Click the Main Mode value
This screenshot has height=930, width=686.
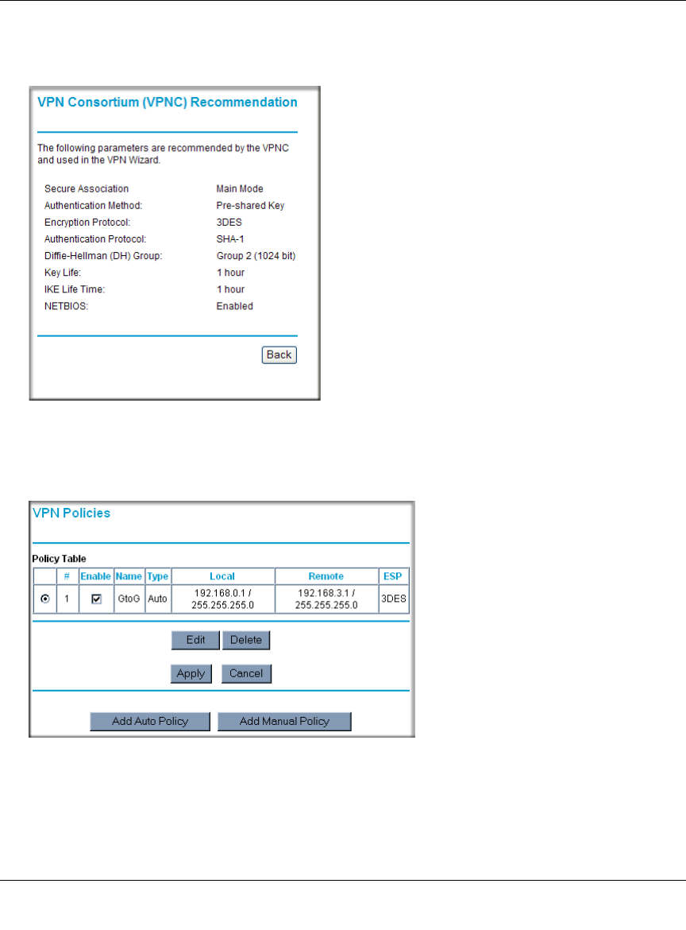point(240,188)
